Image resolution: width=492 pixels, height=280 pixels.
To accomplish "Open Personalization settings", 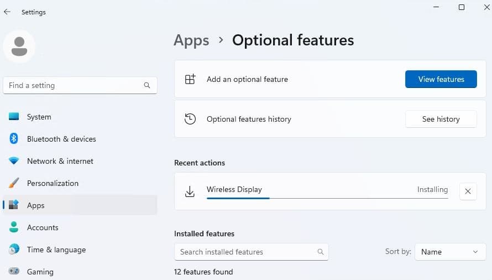I will click(80, 183).
